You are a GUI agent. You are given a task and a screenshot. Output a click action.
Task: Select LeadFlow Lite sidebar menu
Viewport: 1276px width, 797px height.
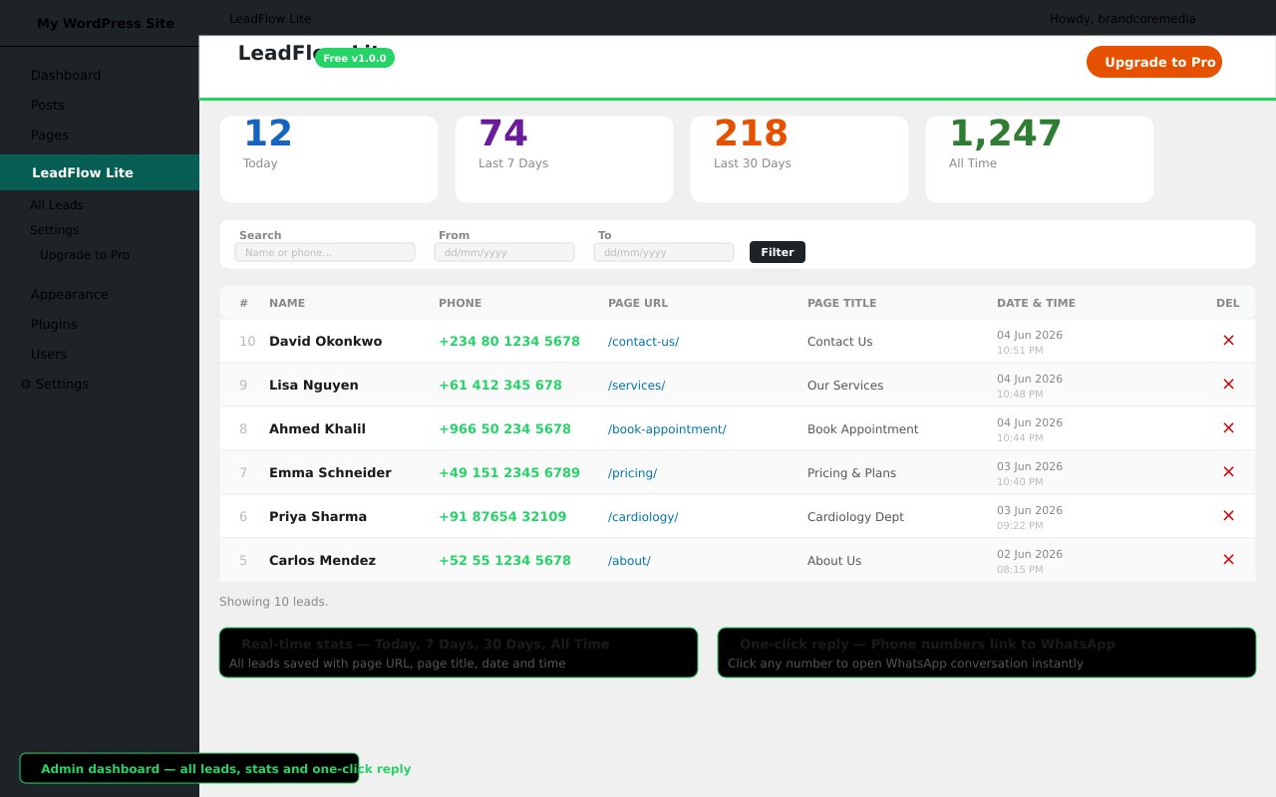(x=100, y=172)
